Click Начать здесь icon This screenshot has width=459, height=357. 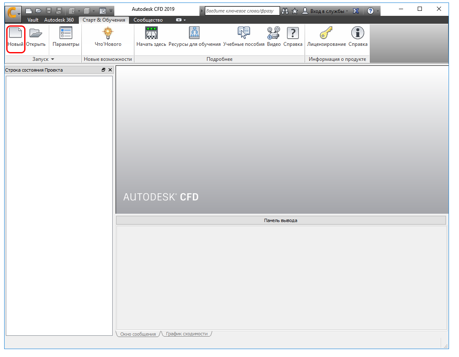coord(151,33)
